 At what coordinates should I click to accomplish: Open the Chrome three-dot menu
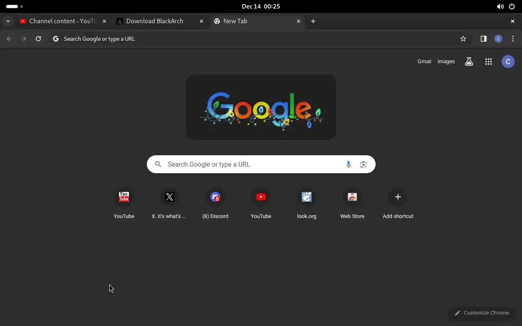513,39
